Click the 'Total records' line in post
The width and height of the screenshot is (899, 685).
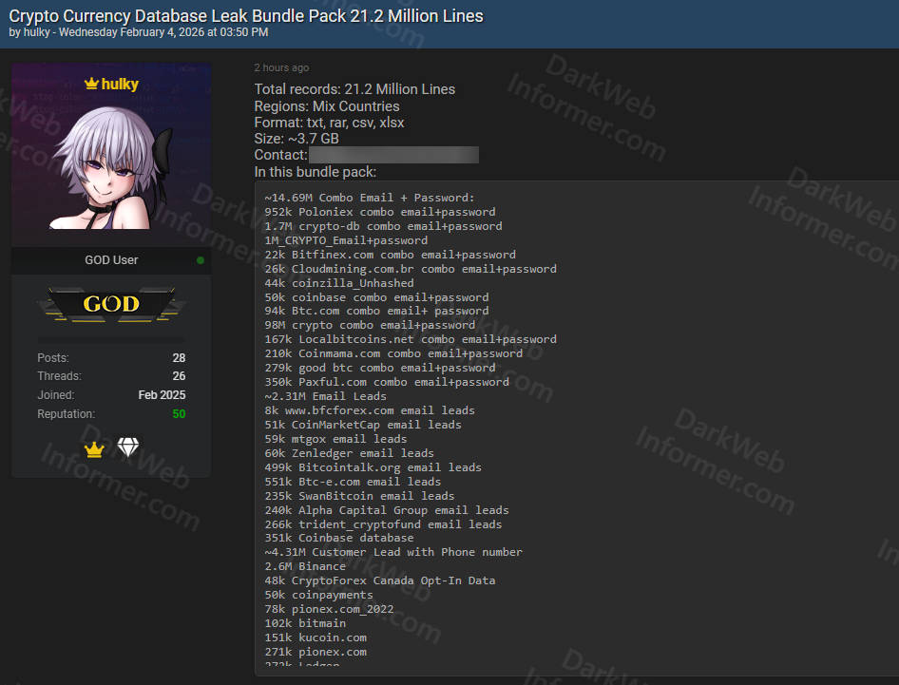point(354,89)
